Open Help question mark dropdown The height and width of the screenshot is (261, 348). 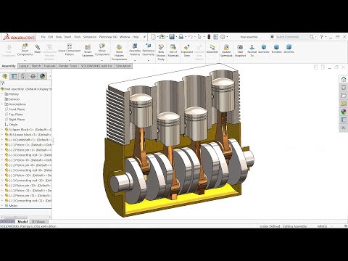tap(326, 37)
